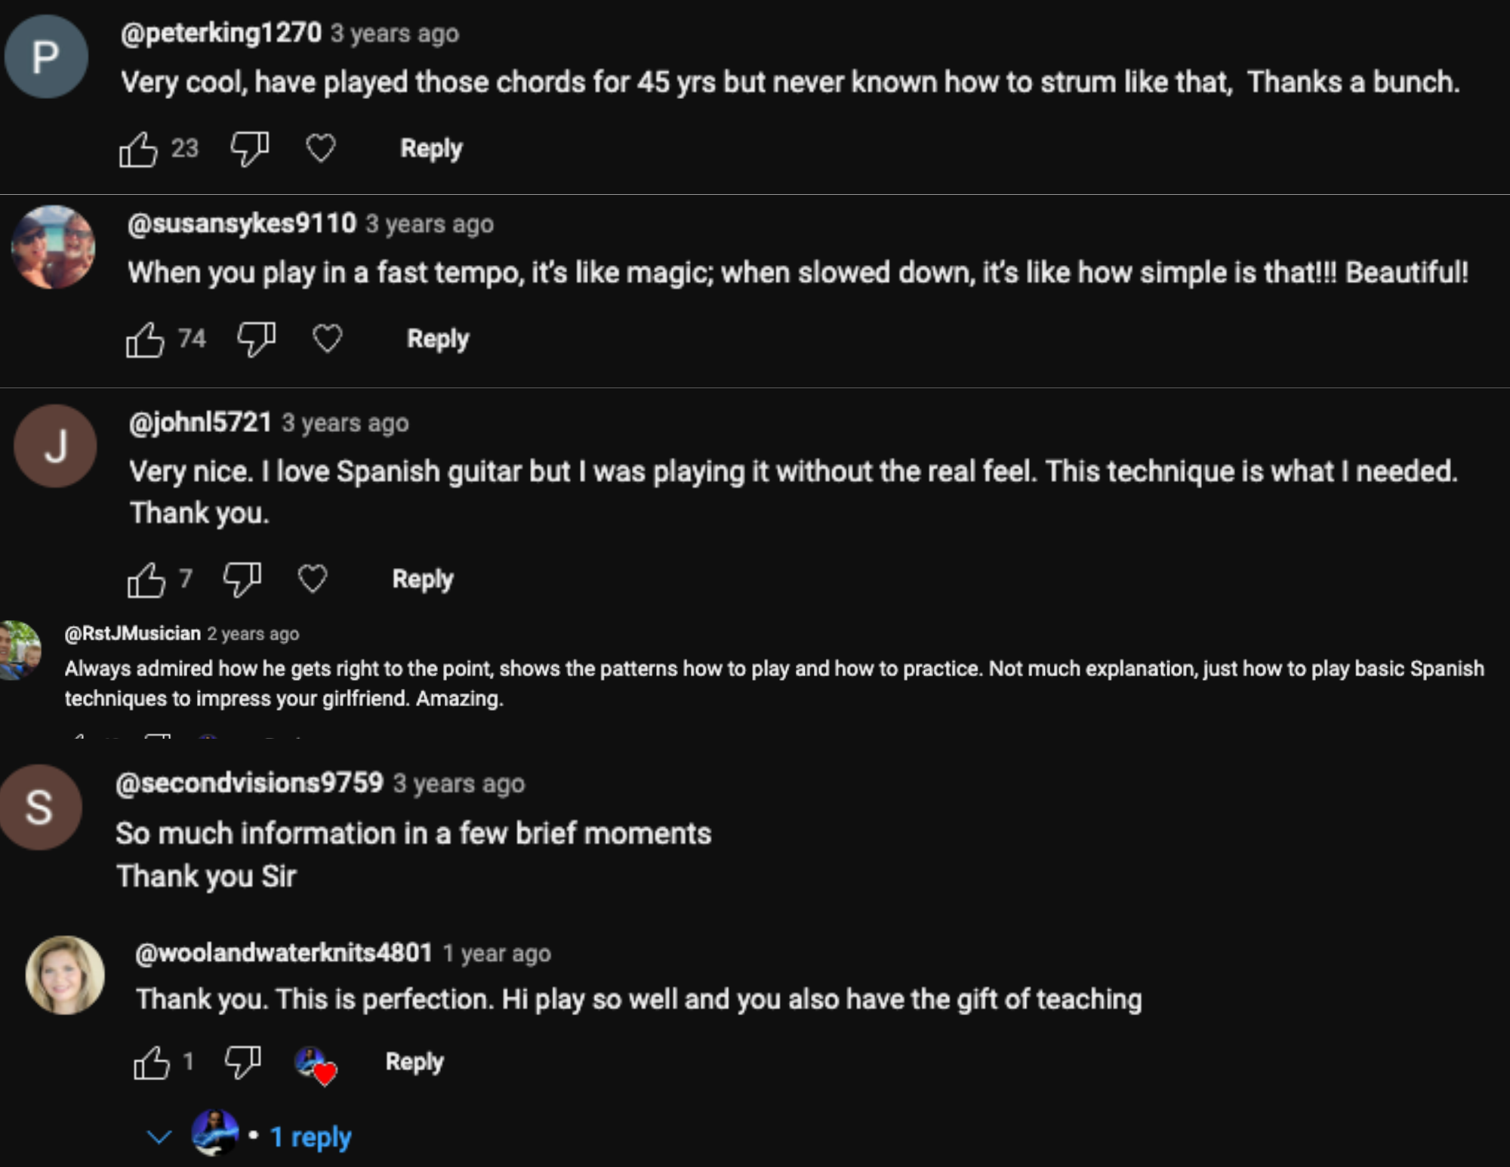Click the chevron beside 1 reply
Screen dimensions: 1510x1167
click(159, 1136)
